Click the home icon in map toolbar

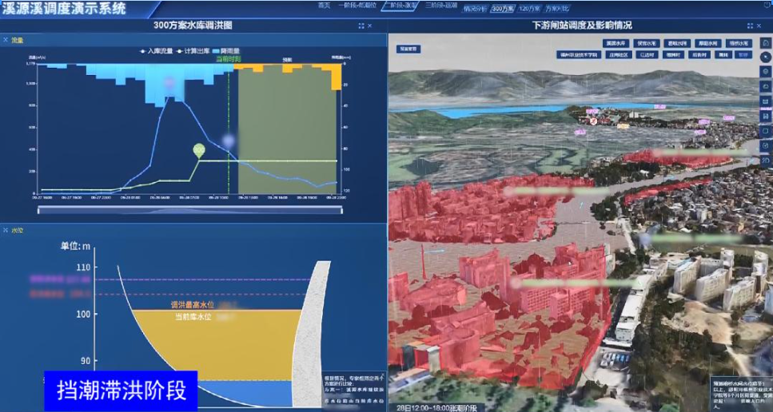(766, 43)
